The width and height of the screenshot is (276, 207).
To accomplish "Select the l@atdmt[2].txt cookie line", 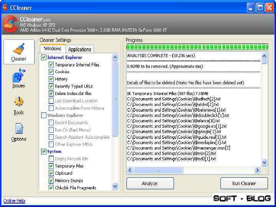I will [x=172, y=104].
